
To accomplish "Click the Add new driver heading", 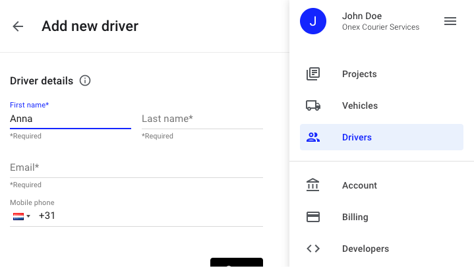I will [90, 26].
